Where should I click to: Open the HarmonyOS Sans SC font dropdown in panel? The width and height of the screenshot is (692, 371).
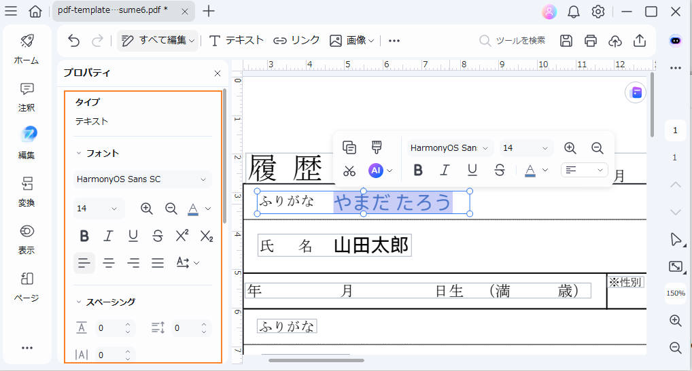click(x=142, y=179)
